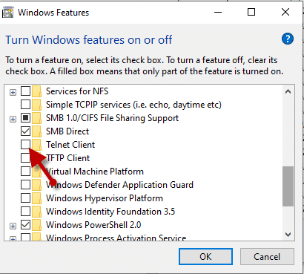
Task: Maximize the Windows Features window
Action: (x=251, y=12)
